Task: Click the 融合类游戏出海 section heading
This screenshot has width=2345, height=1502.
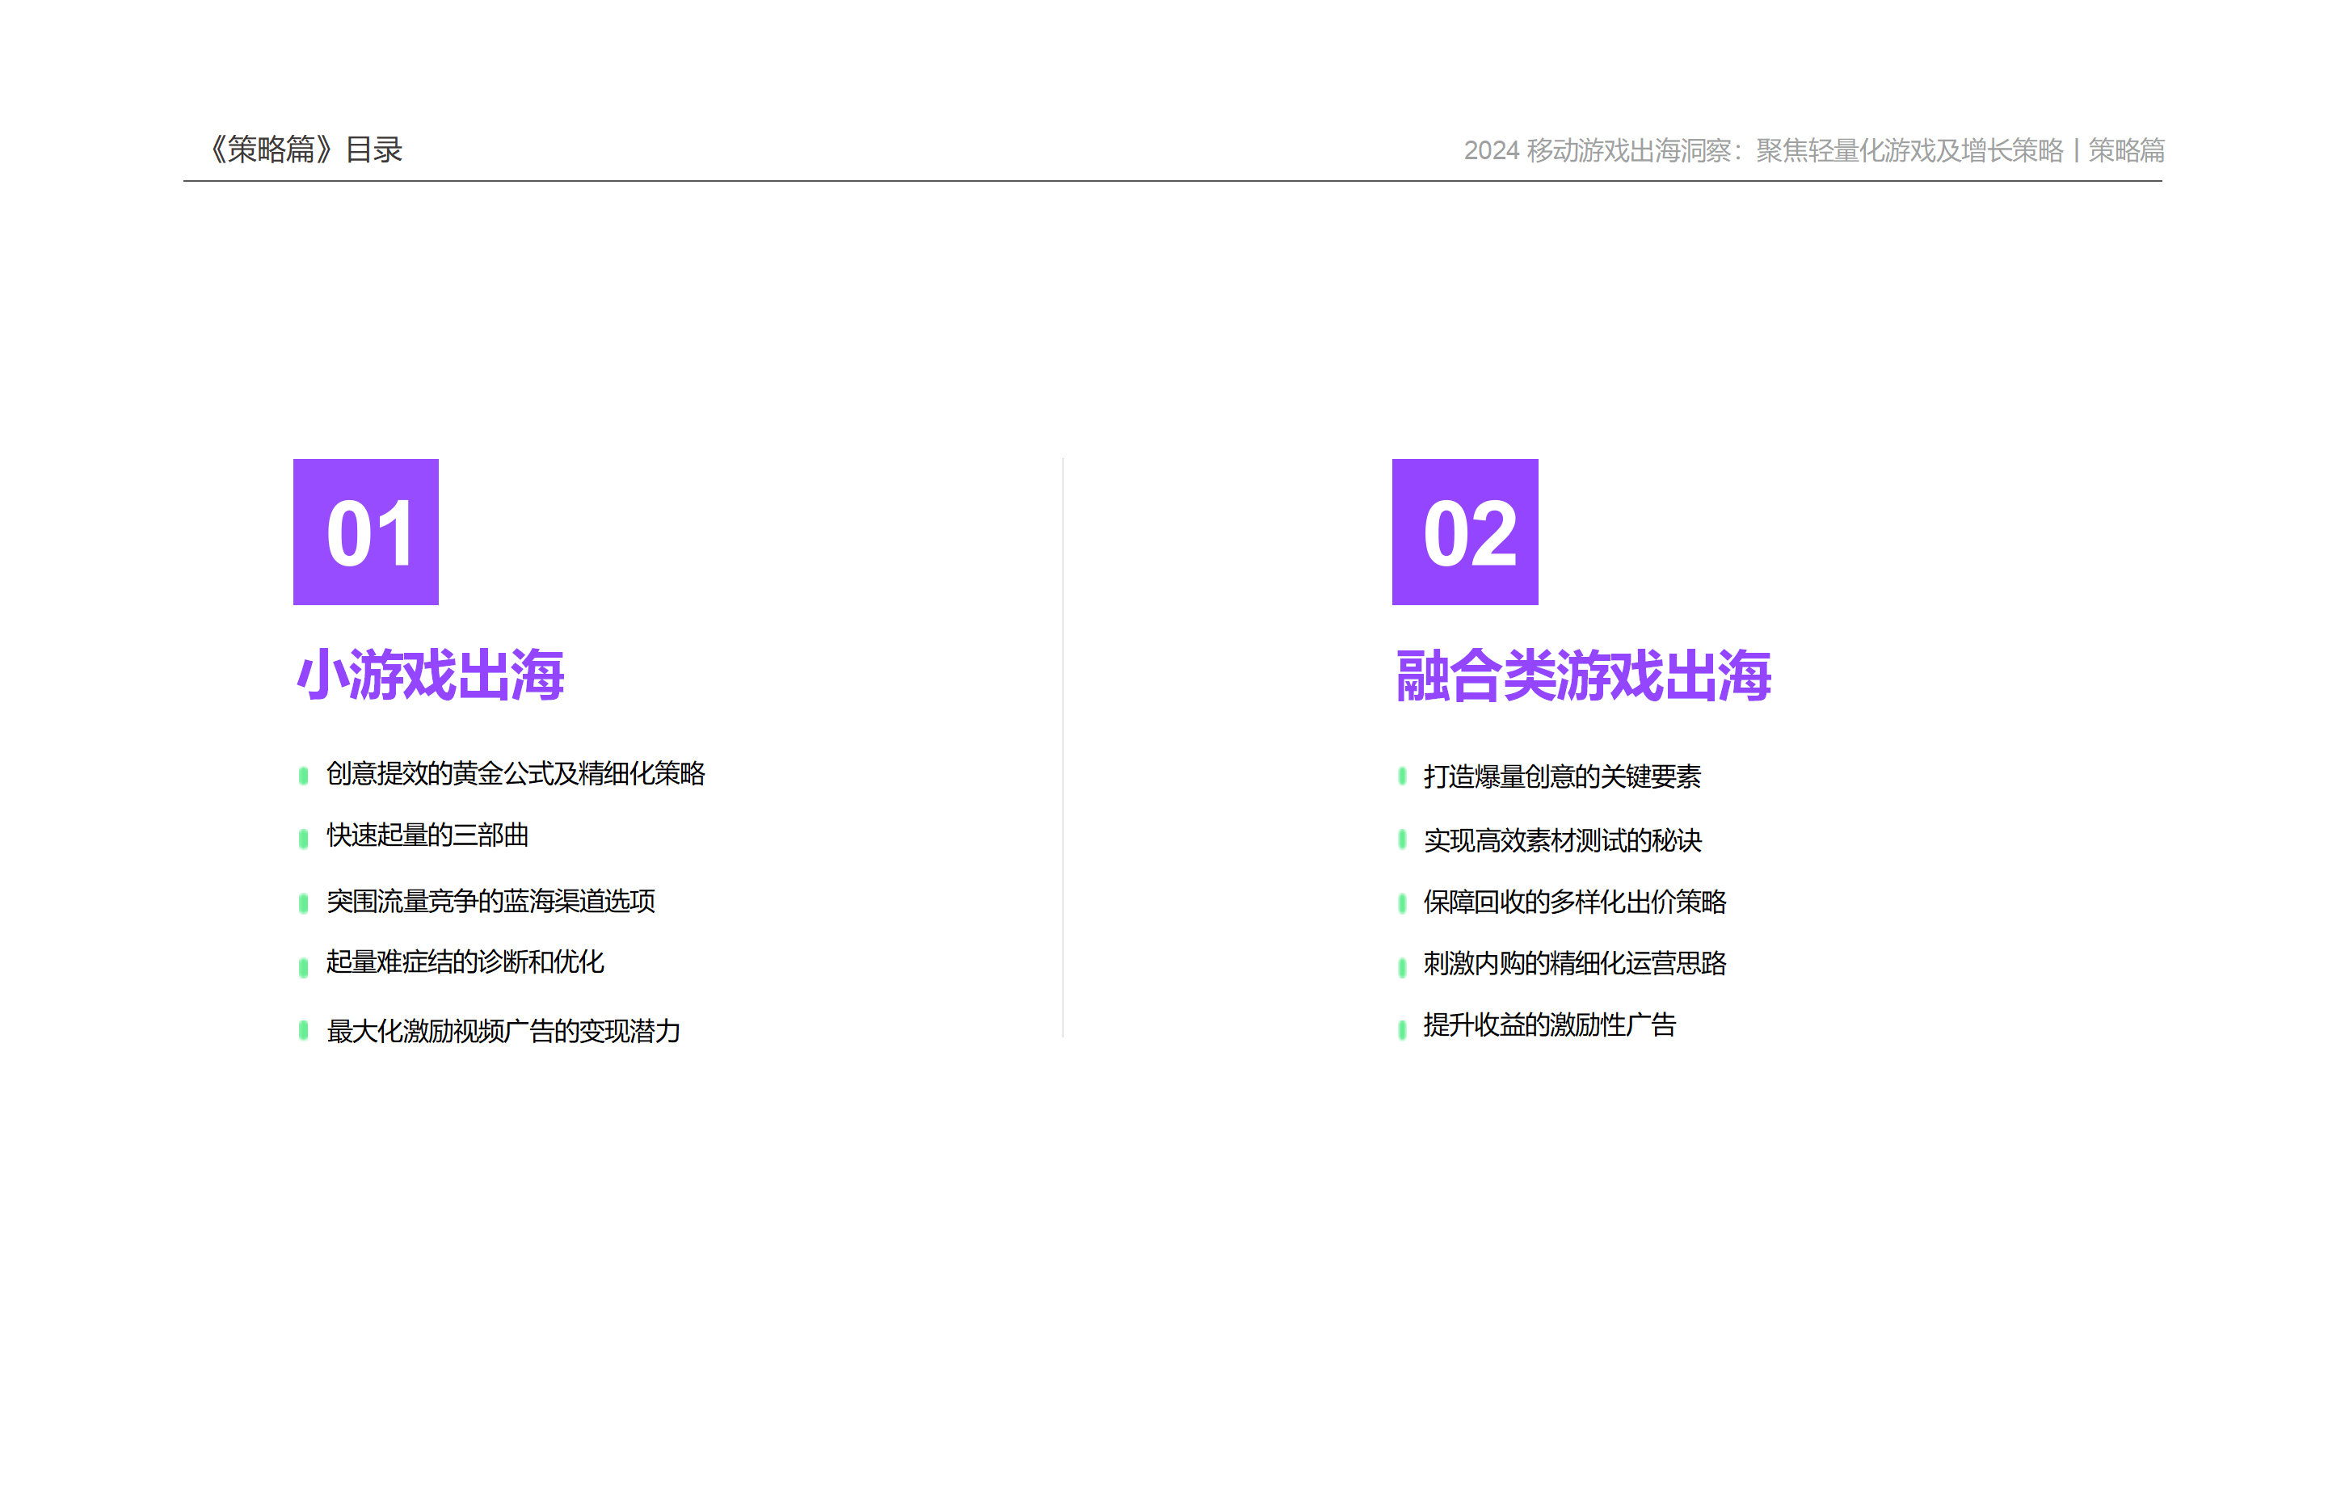Action: point(1582,675)
